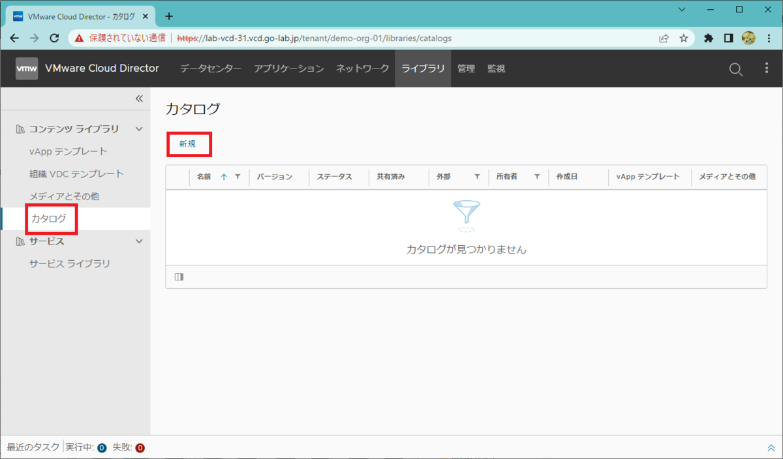The width and height of the screenshot is (783, 459).
Task: Open サービス ライブラリ in sidebar
Action: point(70,264)
